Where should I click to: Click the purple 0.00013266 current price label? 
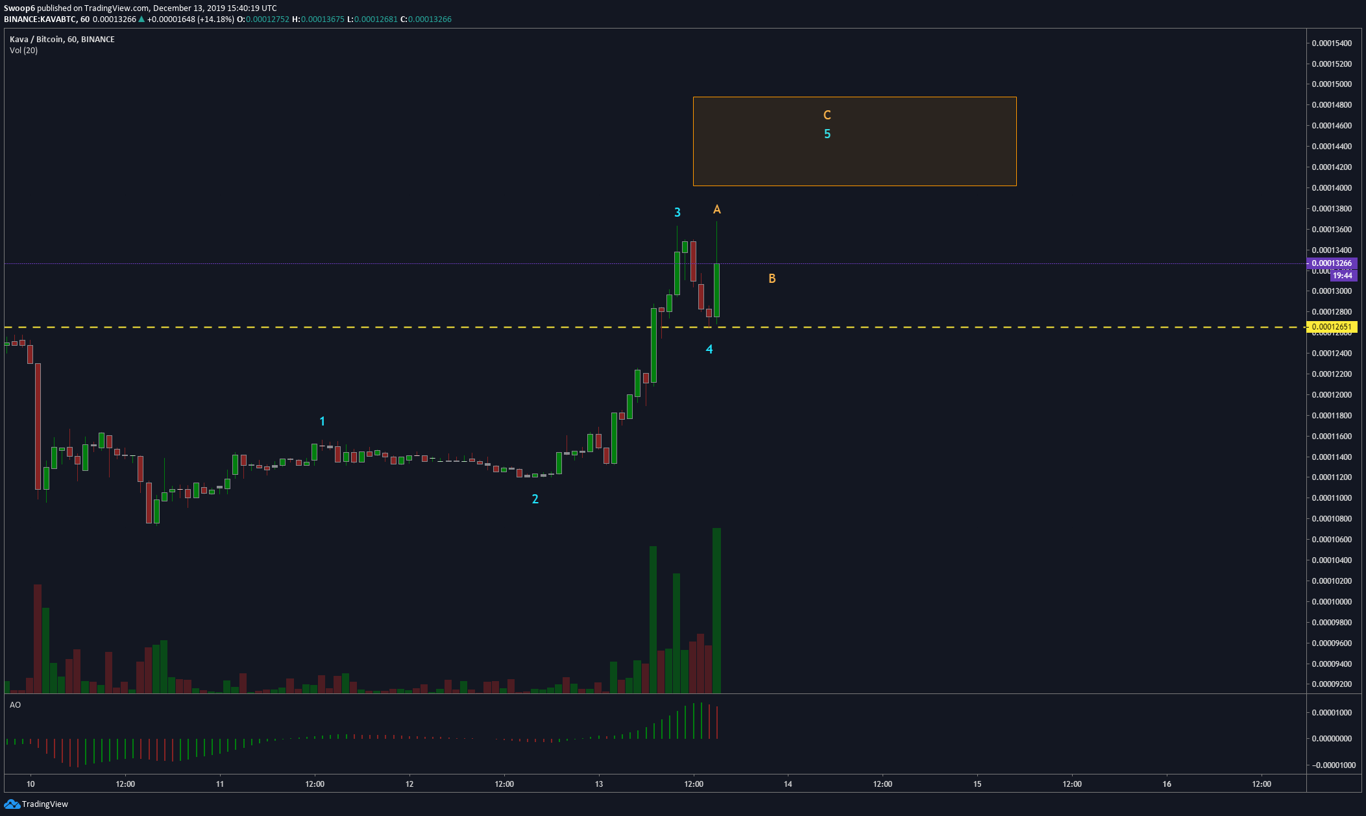tap(1332, 263)
